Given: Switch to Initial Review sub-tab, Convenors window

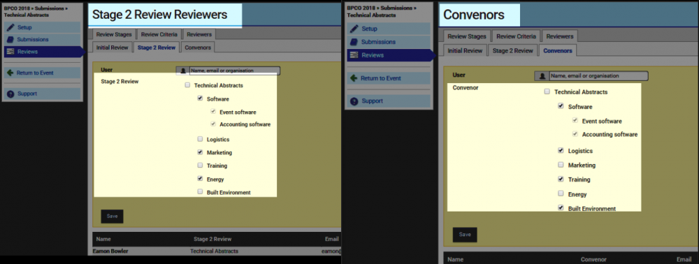Looking at the screenshot, I should pos(465,50).
